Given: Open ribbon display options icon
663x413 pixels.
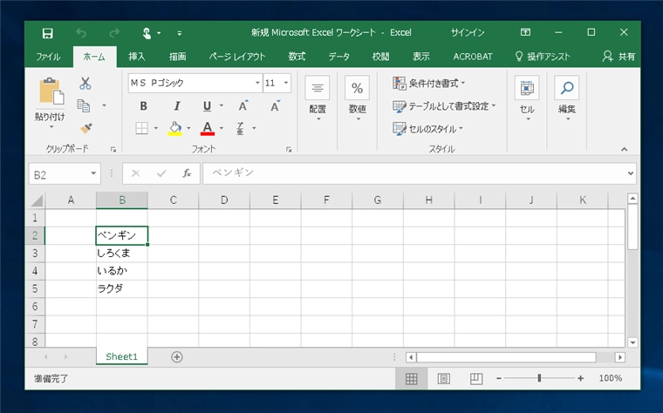Looking at the screenshot, I should tap(525, 32).
